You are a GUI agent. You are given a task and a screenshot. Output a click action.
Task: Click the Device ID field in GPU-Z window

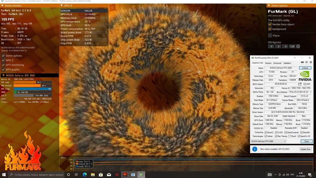pos(301,88)
